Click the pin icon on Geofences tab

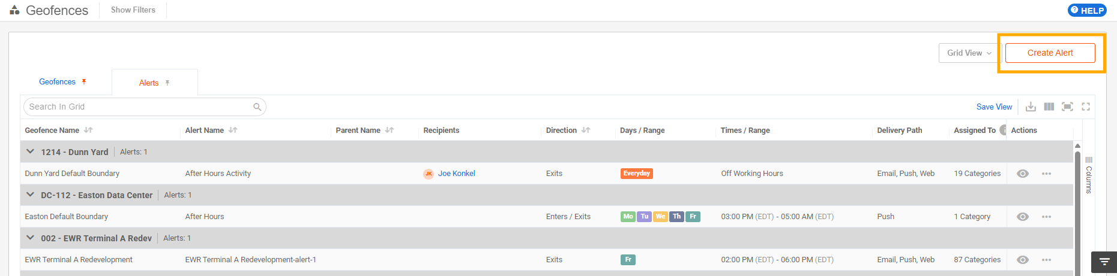pyautogui.click(x=84, y=81)
